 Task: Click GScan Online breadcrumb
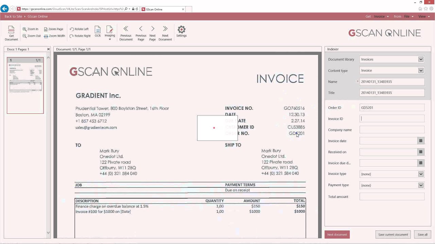38,16
